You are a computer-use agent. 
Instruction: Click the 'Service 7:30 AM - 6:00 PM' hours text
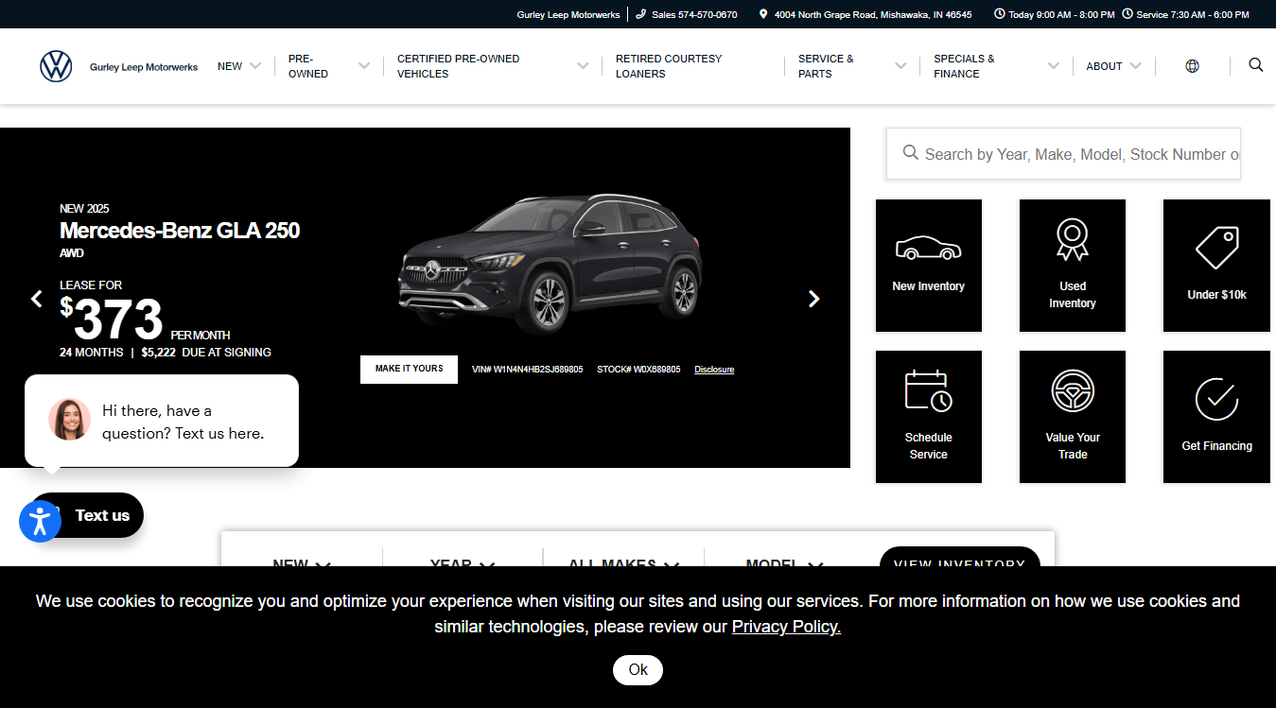[1193, 14]
